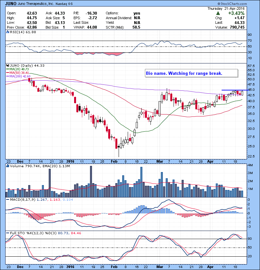Click the 57.5 price axis label

[x=251, y=66]
